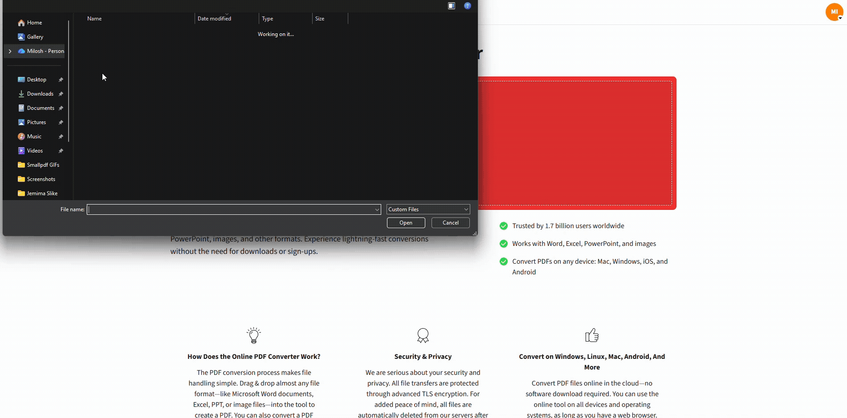
Task: Click the Open button
Action: pyautogui.click(x=405, y=222)
